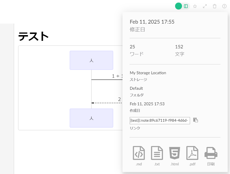Export note as .md file
The height and width of the screenshot is (174, 230).
click(x=139, y=156)
